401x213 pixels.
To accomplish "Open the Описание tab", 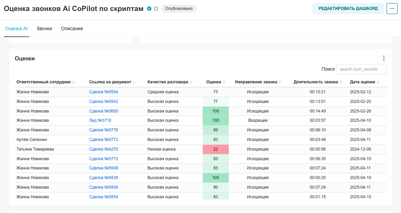I will (72, 28).
